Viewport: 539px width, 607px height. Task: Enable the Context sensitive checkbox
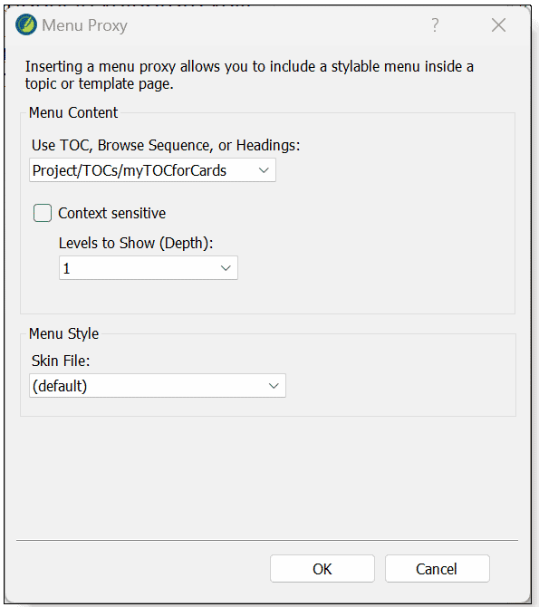point(43,213)
